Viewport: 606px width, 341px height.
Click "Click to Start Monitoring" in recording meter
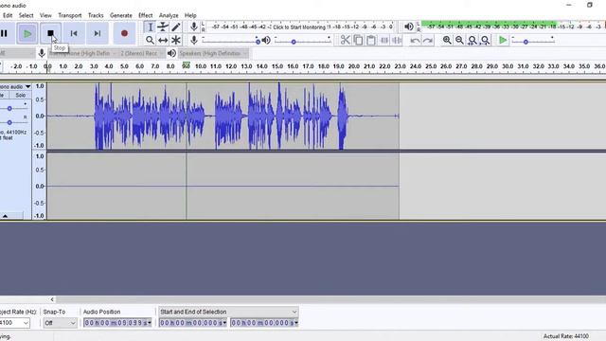click(299, 27)
